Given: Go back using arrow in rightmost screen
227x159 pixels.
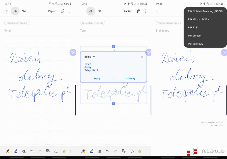Looking at the screenshot, I should [x=157, y=11].
